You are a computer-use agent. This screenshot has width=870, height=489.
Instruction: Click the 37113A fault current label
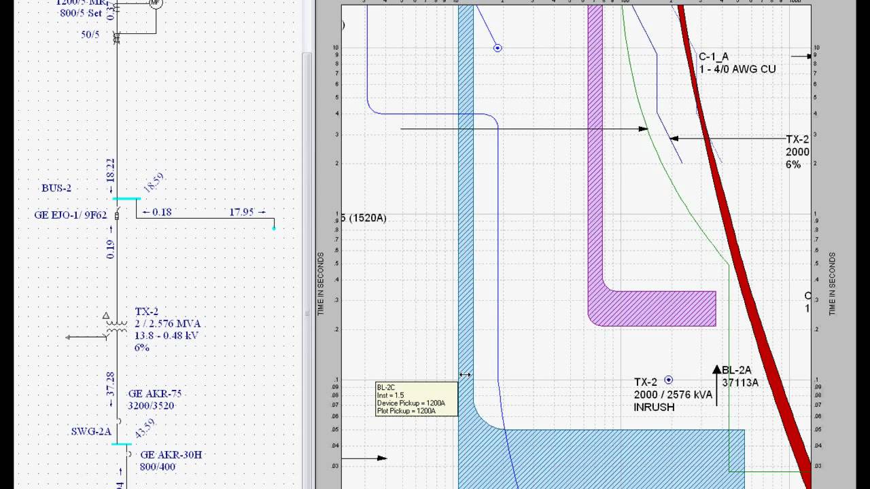(740, 382)
